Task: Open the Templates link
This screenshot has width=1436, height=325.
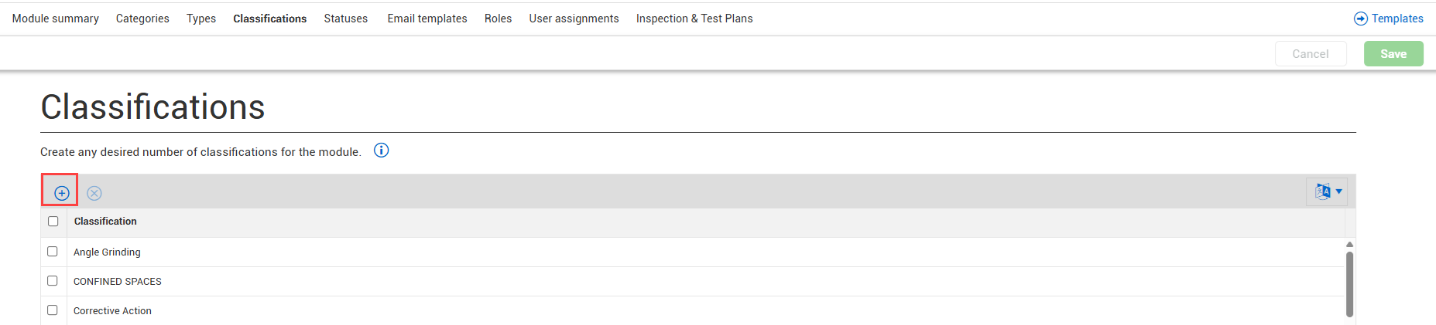Action: 1397,19
